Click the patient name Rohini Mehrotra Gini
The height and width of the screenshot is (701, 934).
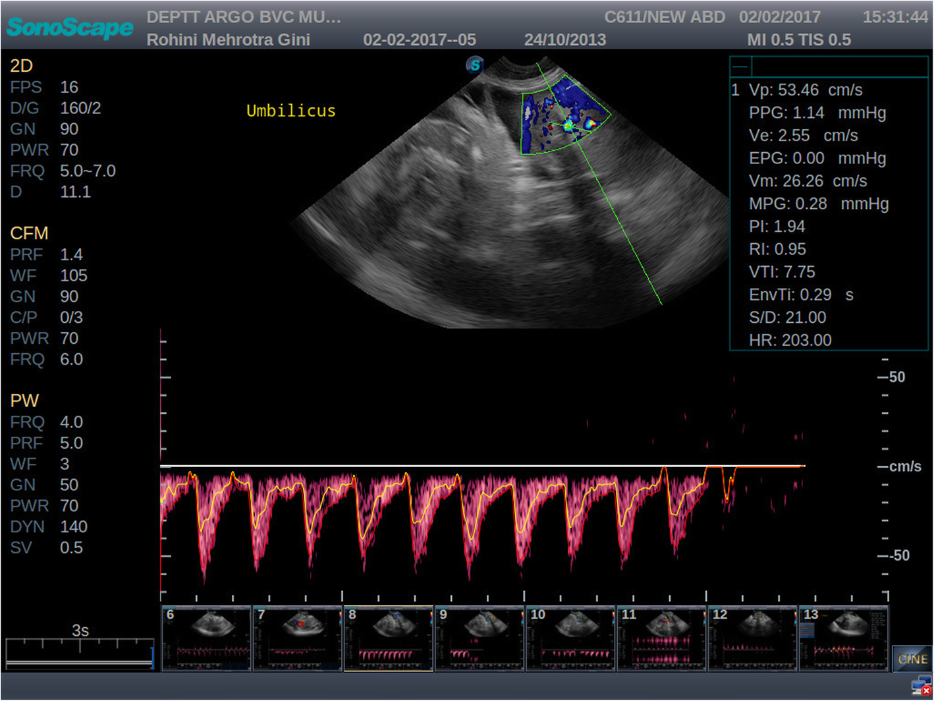tap(228, 40)
